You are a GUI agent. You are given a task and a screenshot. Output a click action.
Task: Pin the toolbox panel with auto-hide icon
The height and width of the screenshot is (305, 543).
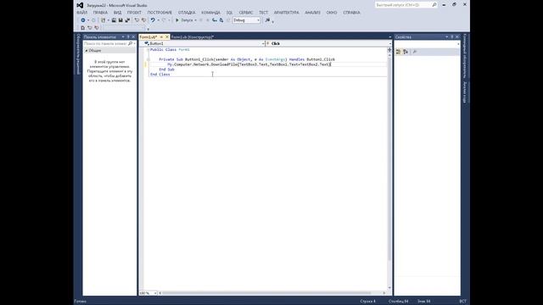(x=128, y=36)
